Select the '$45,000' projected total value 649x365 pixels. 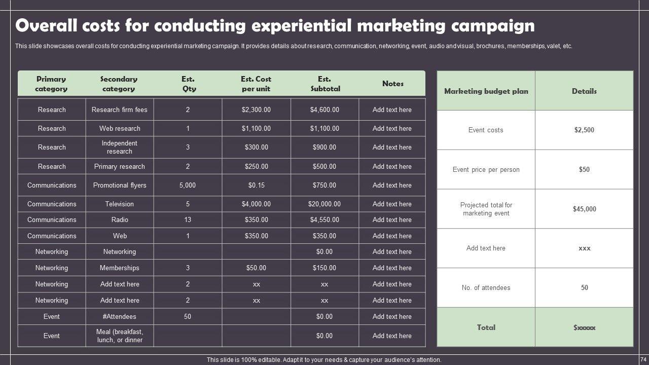pos(584,209)
